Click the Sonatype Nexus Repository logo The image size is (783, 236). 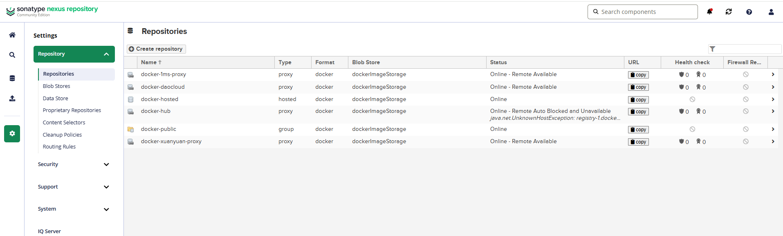click(x=52, y=11)
